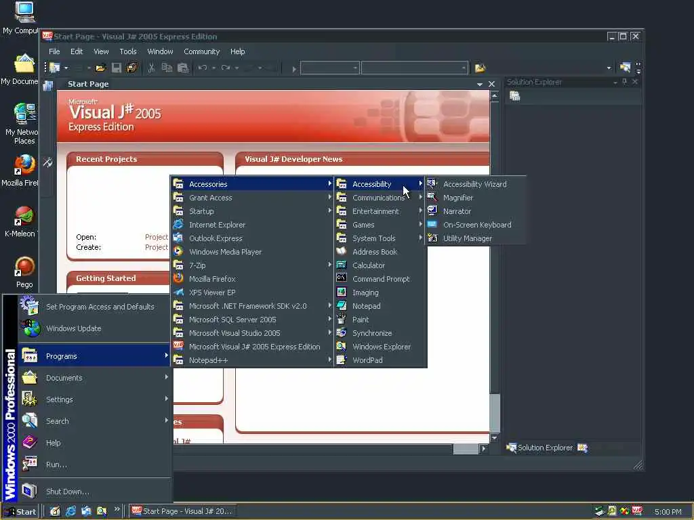The image size is (694, 520).
Task: Click the Cut scissors toolbar icon
Action: [151, 68]
